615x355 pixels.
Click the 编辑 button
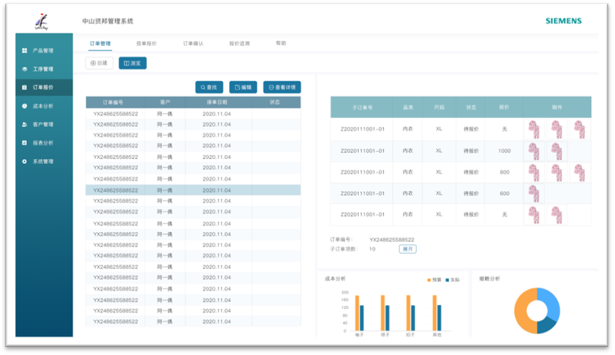(x=243, y=87)
